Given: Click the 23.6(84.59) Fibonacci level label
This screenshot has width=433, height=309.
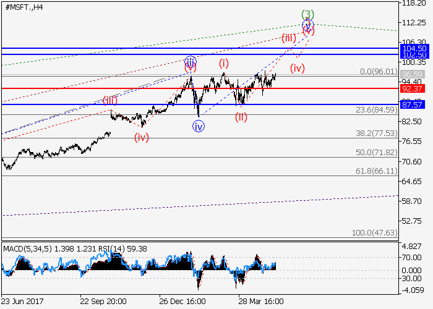Looking at the screenshot, I should 375,110.
